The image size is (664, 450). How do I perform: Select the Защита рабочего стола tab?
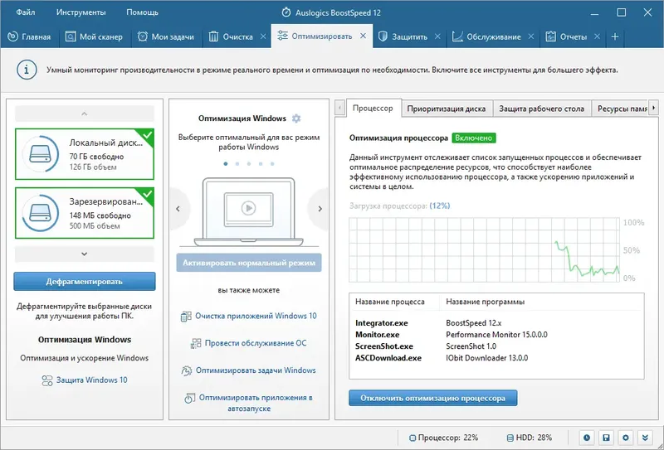click(542, 109)
